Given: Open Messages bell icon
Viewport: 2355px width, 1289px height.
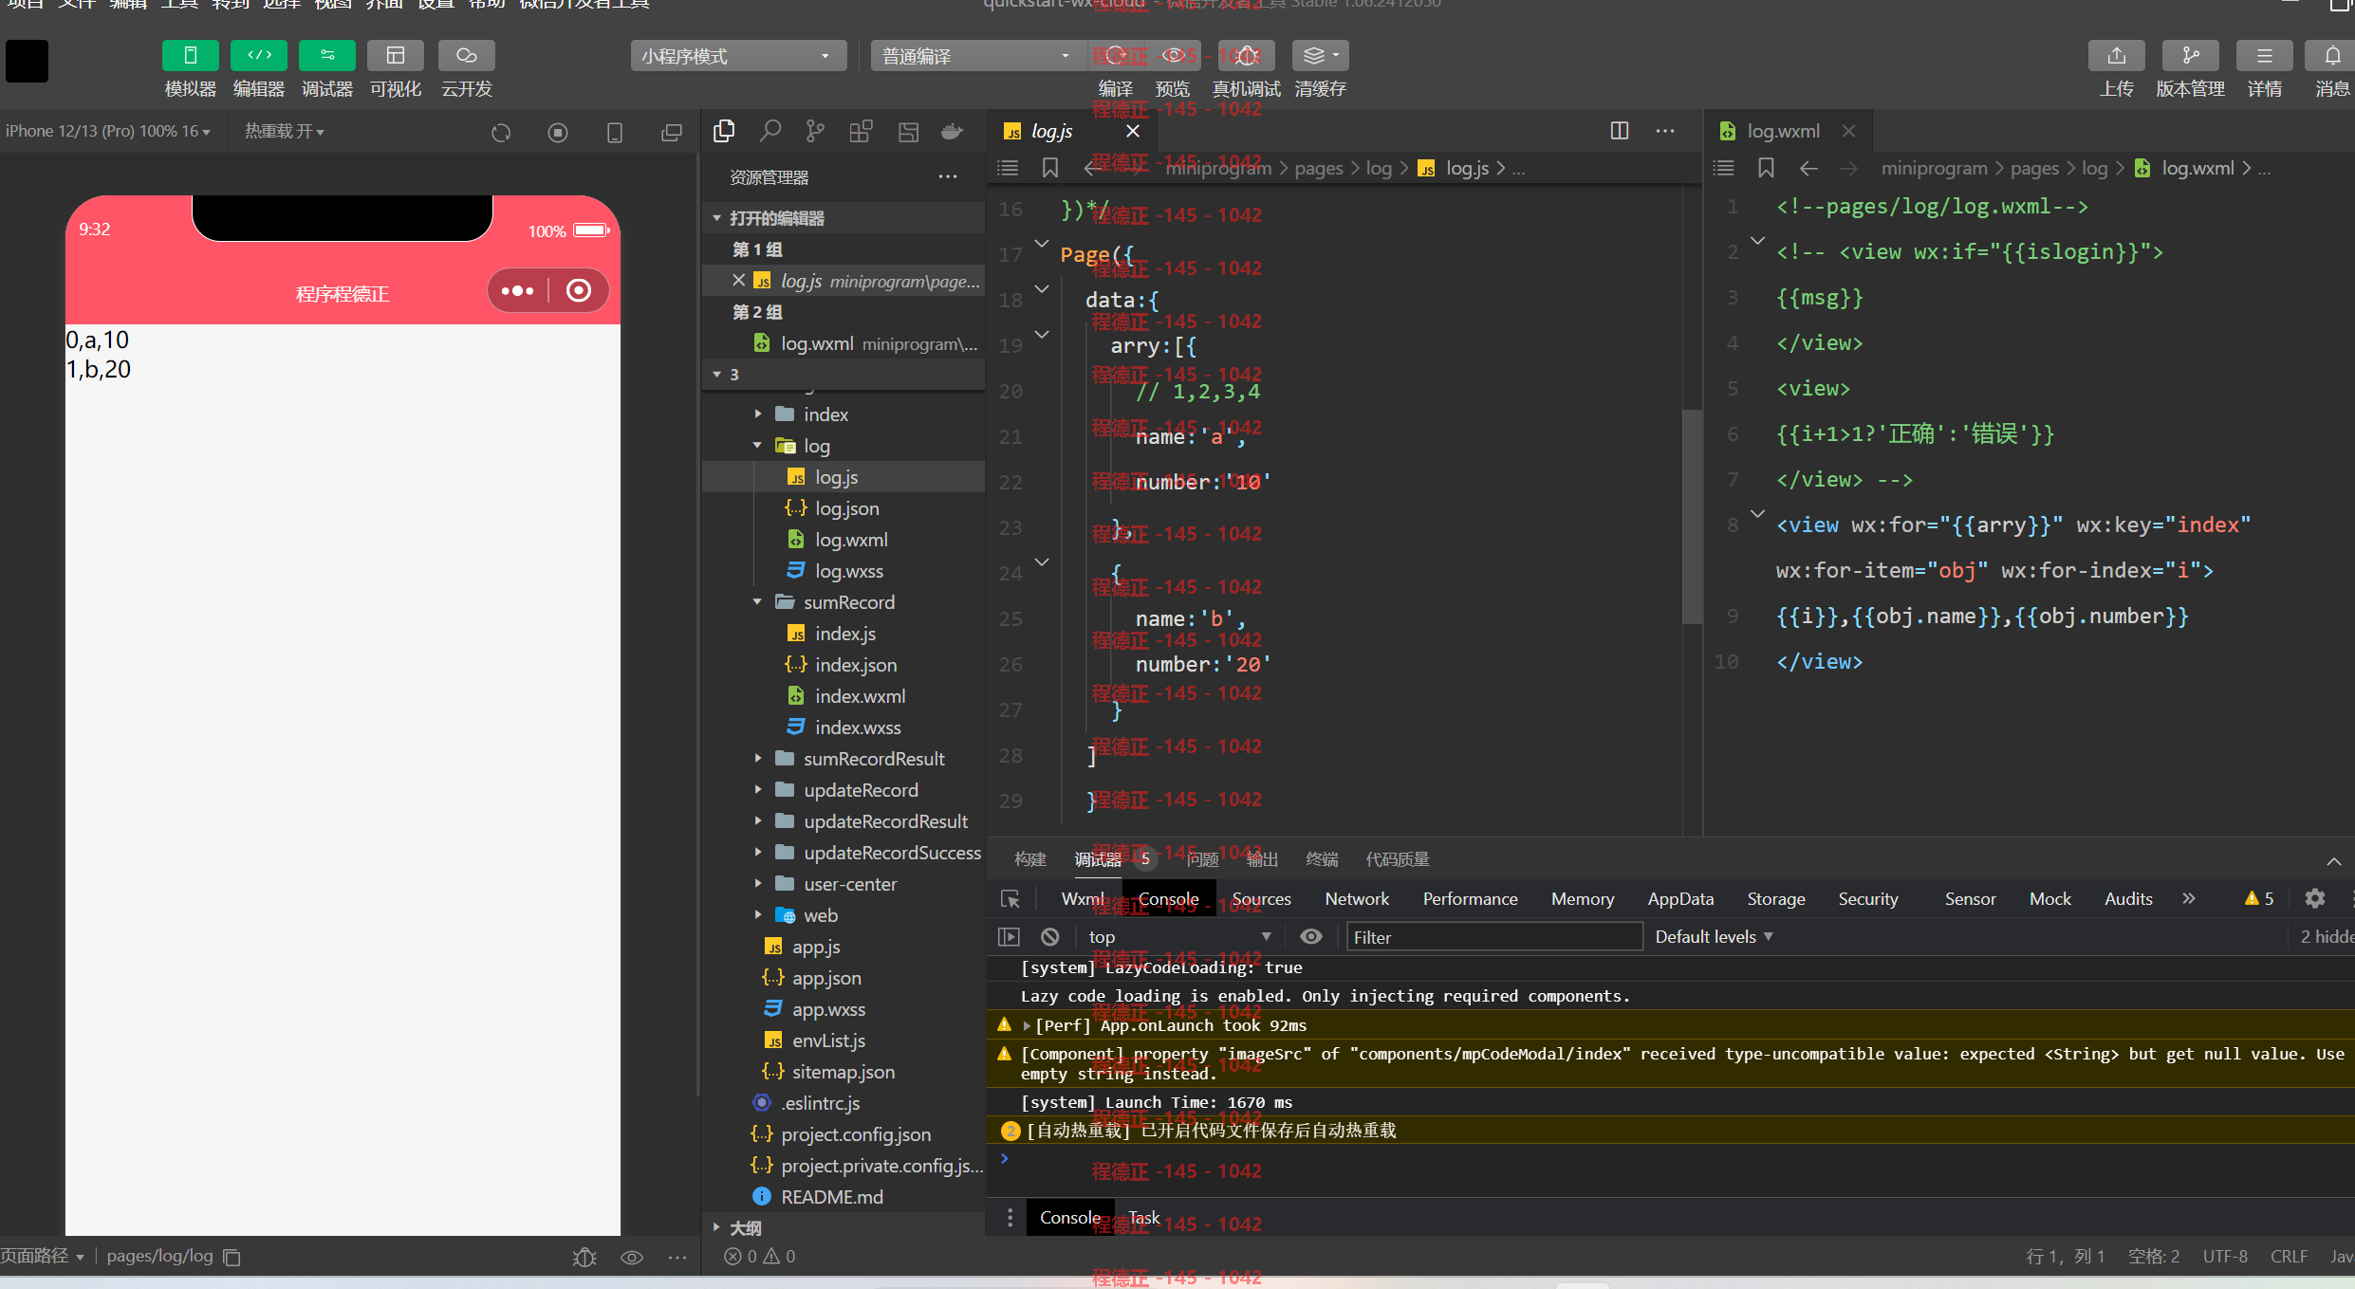Looking at the screenshot, I should pyautogui.click(x=2332, y=56).
